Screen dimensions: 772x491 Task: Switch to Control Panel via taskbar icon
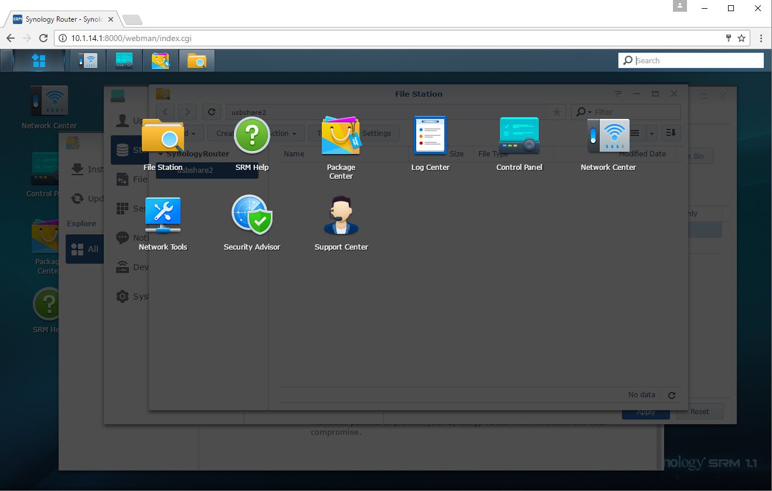coord(124,60)
